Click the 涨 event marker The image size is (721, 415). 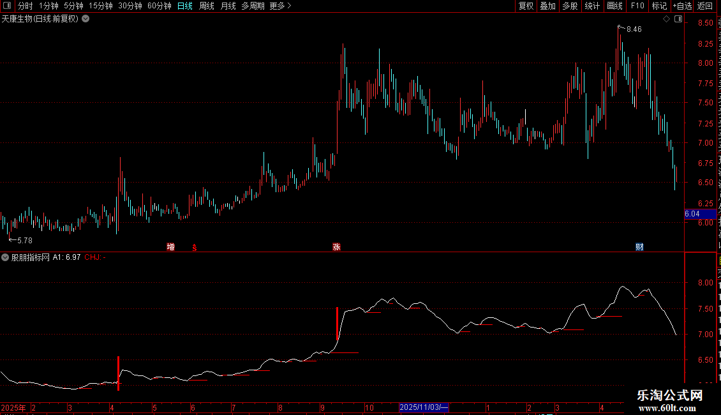coord(337,247)
